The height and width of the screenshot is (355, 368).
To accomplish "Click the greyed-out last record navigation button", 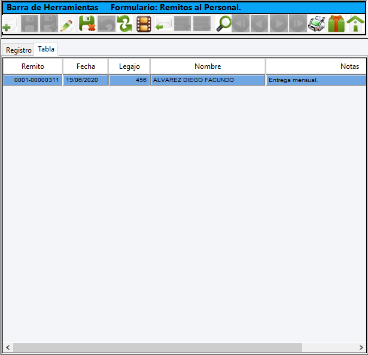I will tap(298, 24).
